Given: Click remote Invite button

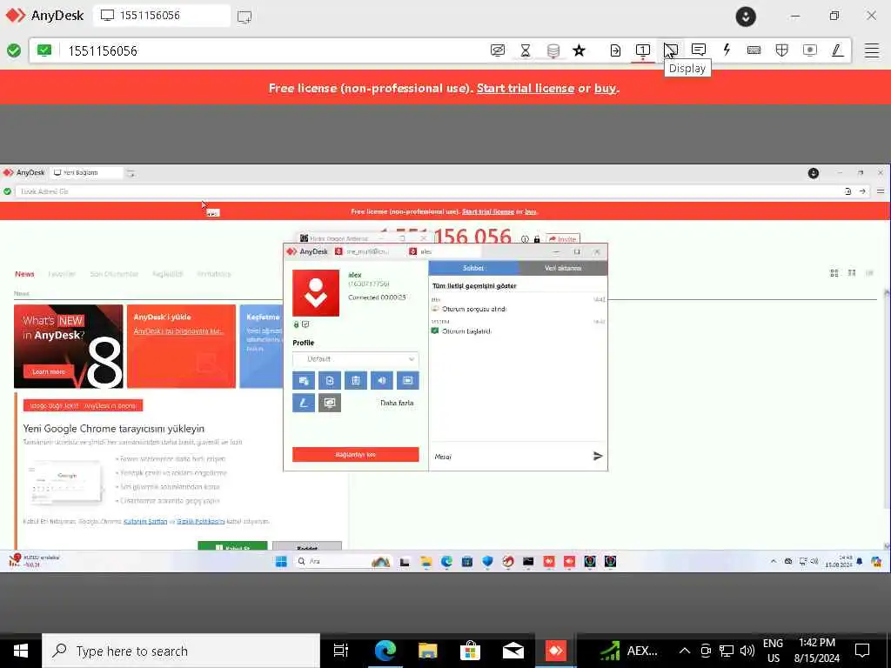Looking at the screenshot, I should click(x=563, y=239).
